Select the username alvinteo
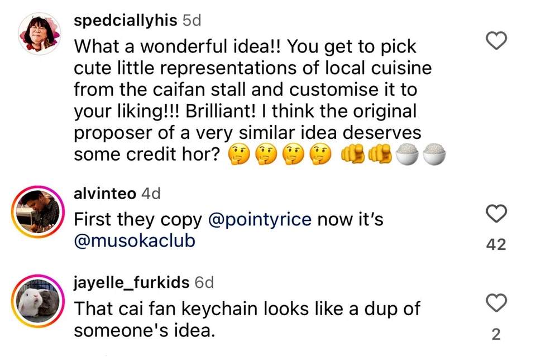The width and height of the screenshot is (536, 357). (x=104, y=194)
